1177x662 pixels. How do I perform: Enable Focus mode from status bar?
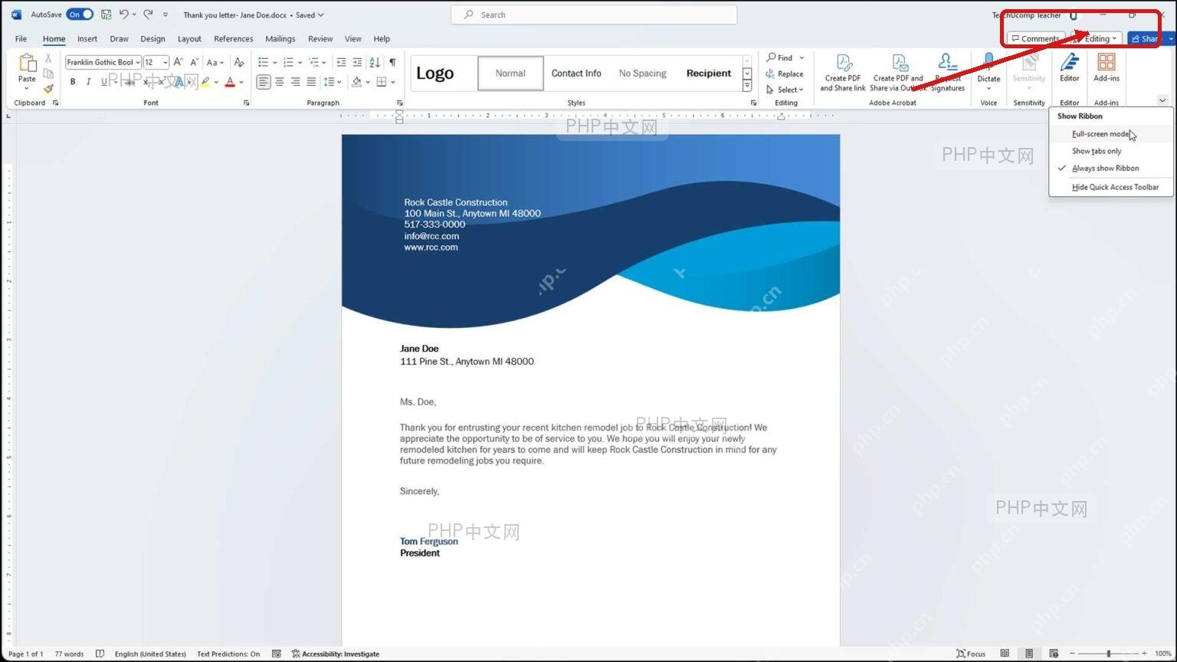click(971, 654)
